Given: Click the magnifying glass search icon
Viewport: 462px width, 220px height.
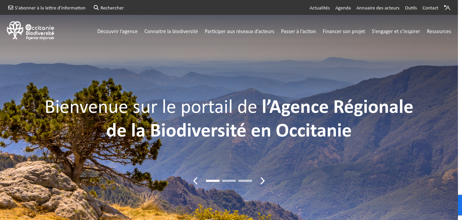Looking at the screenshot, I should (x=96, y=8).
